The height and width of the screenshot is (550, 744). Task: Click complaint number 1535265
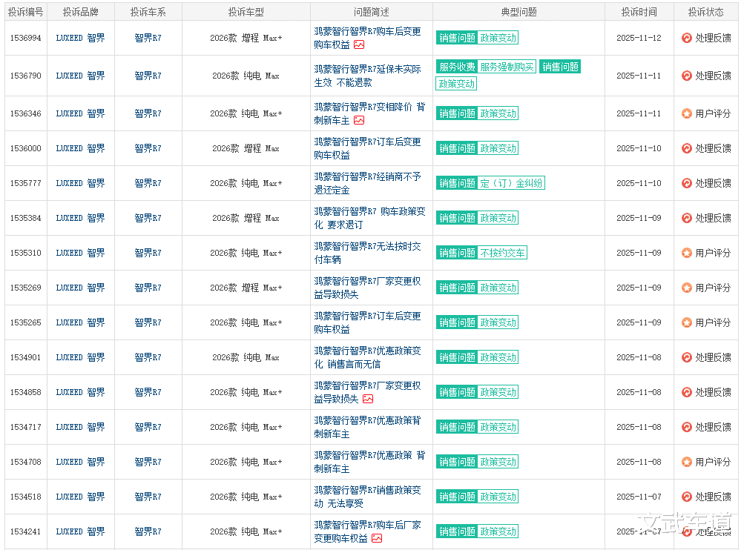click(x=26, y=322)
